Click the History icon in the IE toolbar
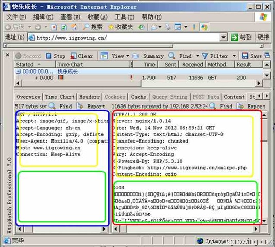275x247 pixels. coord(141,27)
